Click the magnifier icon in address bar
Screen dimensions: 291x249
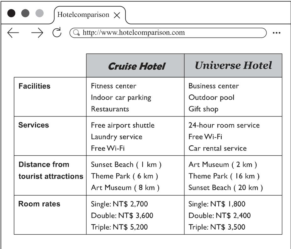(76, 33)
